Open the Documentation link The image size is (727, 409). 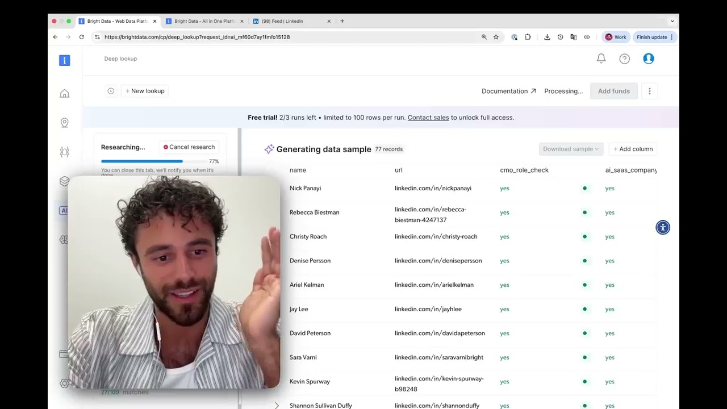click(508, 91)
